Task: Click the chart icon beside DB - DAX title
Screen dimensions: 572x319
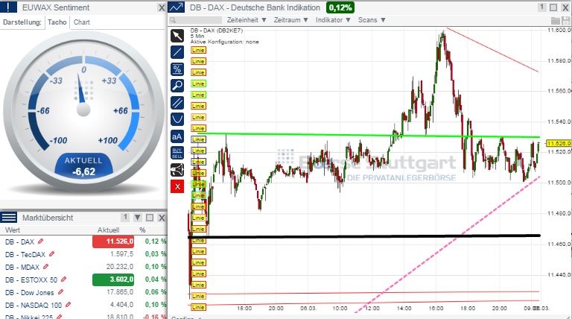Action: tap(177, 7)
